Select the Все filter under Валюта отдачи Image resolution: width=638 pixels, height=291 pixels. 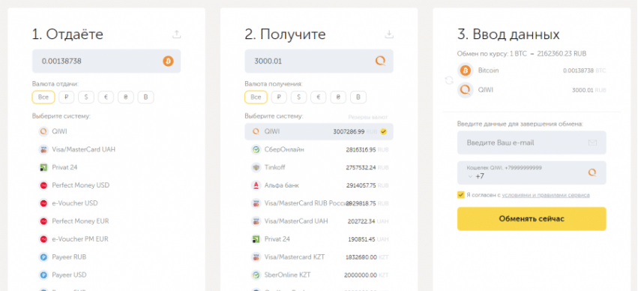click(43, 97)
